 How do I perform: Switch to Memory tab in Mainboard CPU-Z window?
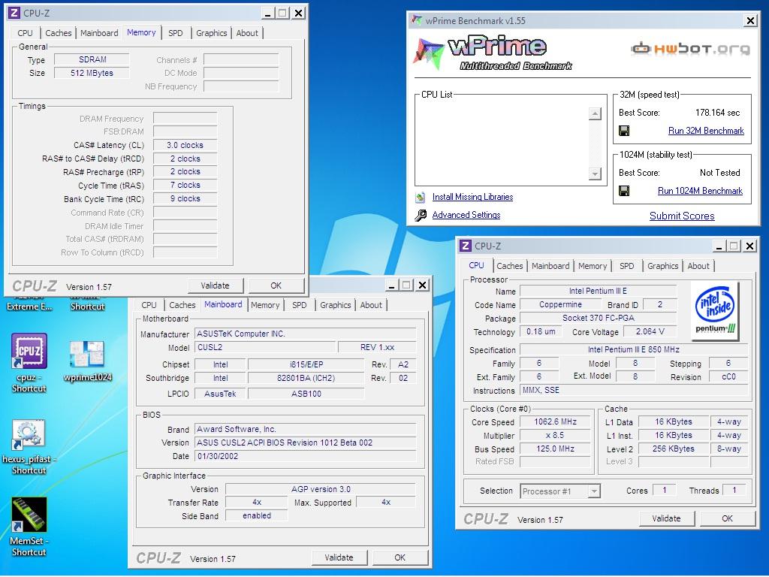tap(265, 305)
